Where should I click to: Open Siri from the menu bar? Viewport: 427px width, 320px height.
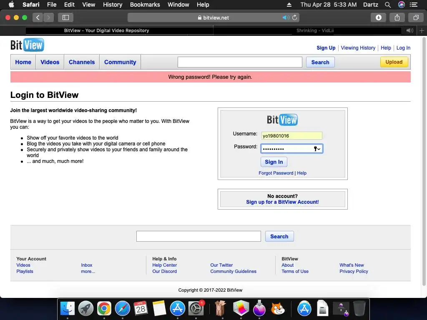[402, 5]
